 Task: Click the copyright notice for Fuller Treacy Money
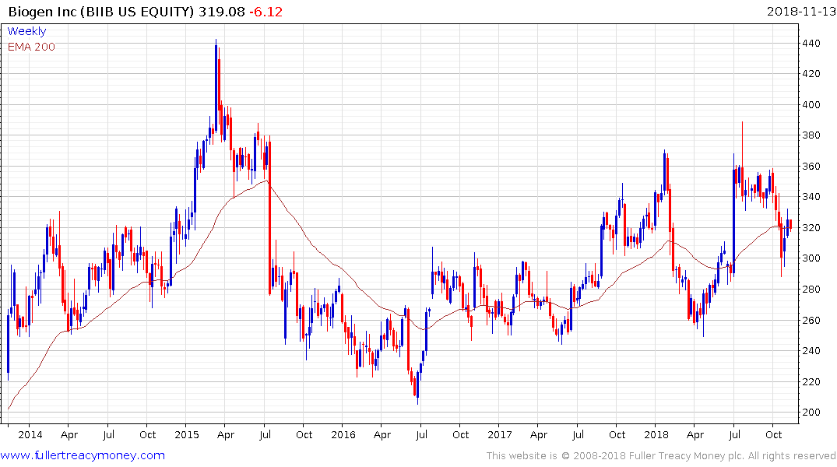pyautogui.click(x=661, y=456)
